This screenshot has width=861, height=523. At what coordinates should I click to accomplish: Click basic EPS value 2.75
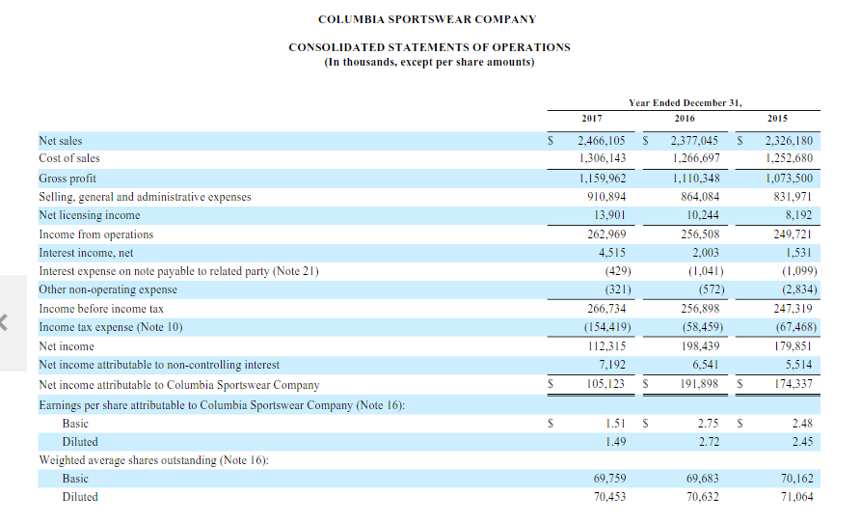click(x=709, y=425)
